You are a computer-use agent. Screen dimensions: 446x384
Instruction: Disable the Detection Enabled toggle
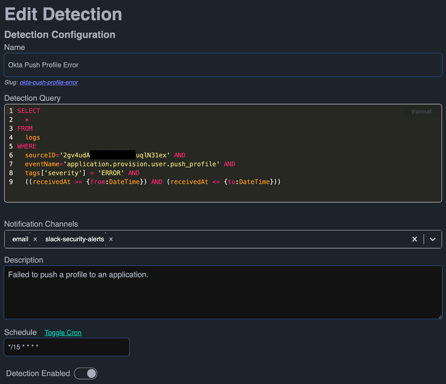pyautogui.click(x=86, y=373)
